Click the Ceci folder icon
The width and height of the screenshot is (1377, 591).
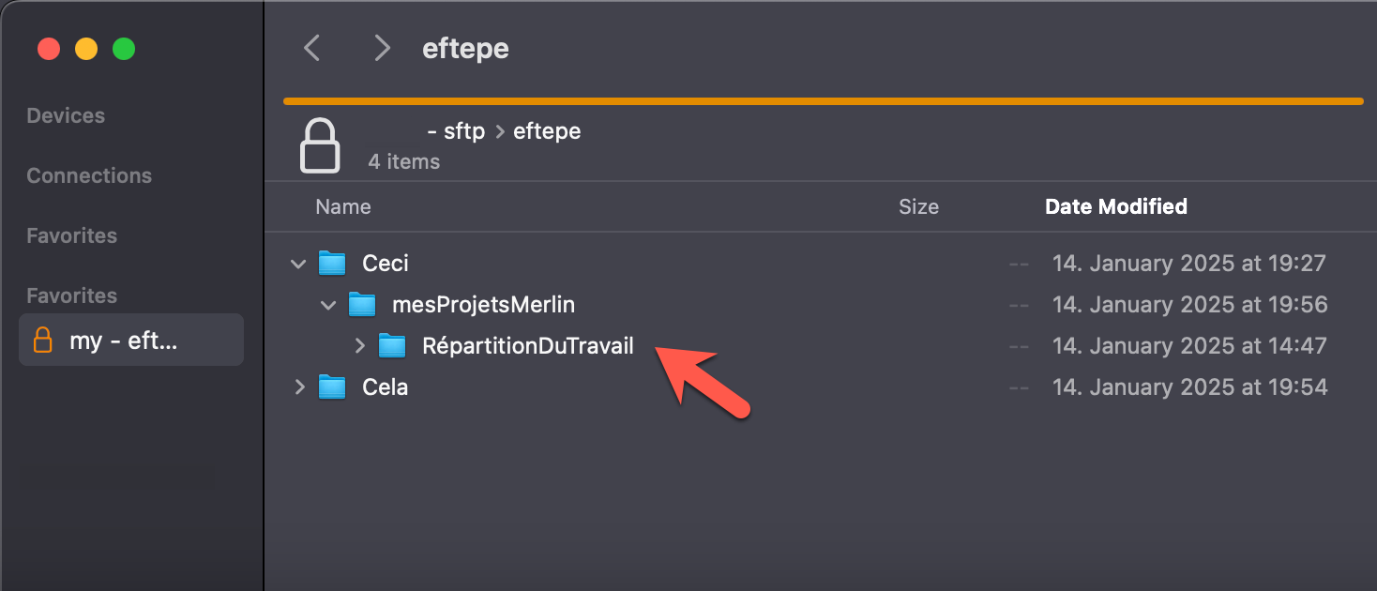(x=332, y=264)
